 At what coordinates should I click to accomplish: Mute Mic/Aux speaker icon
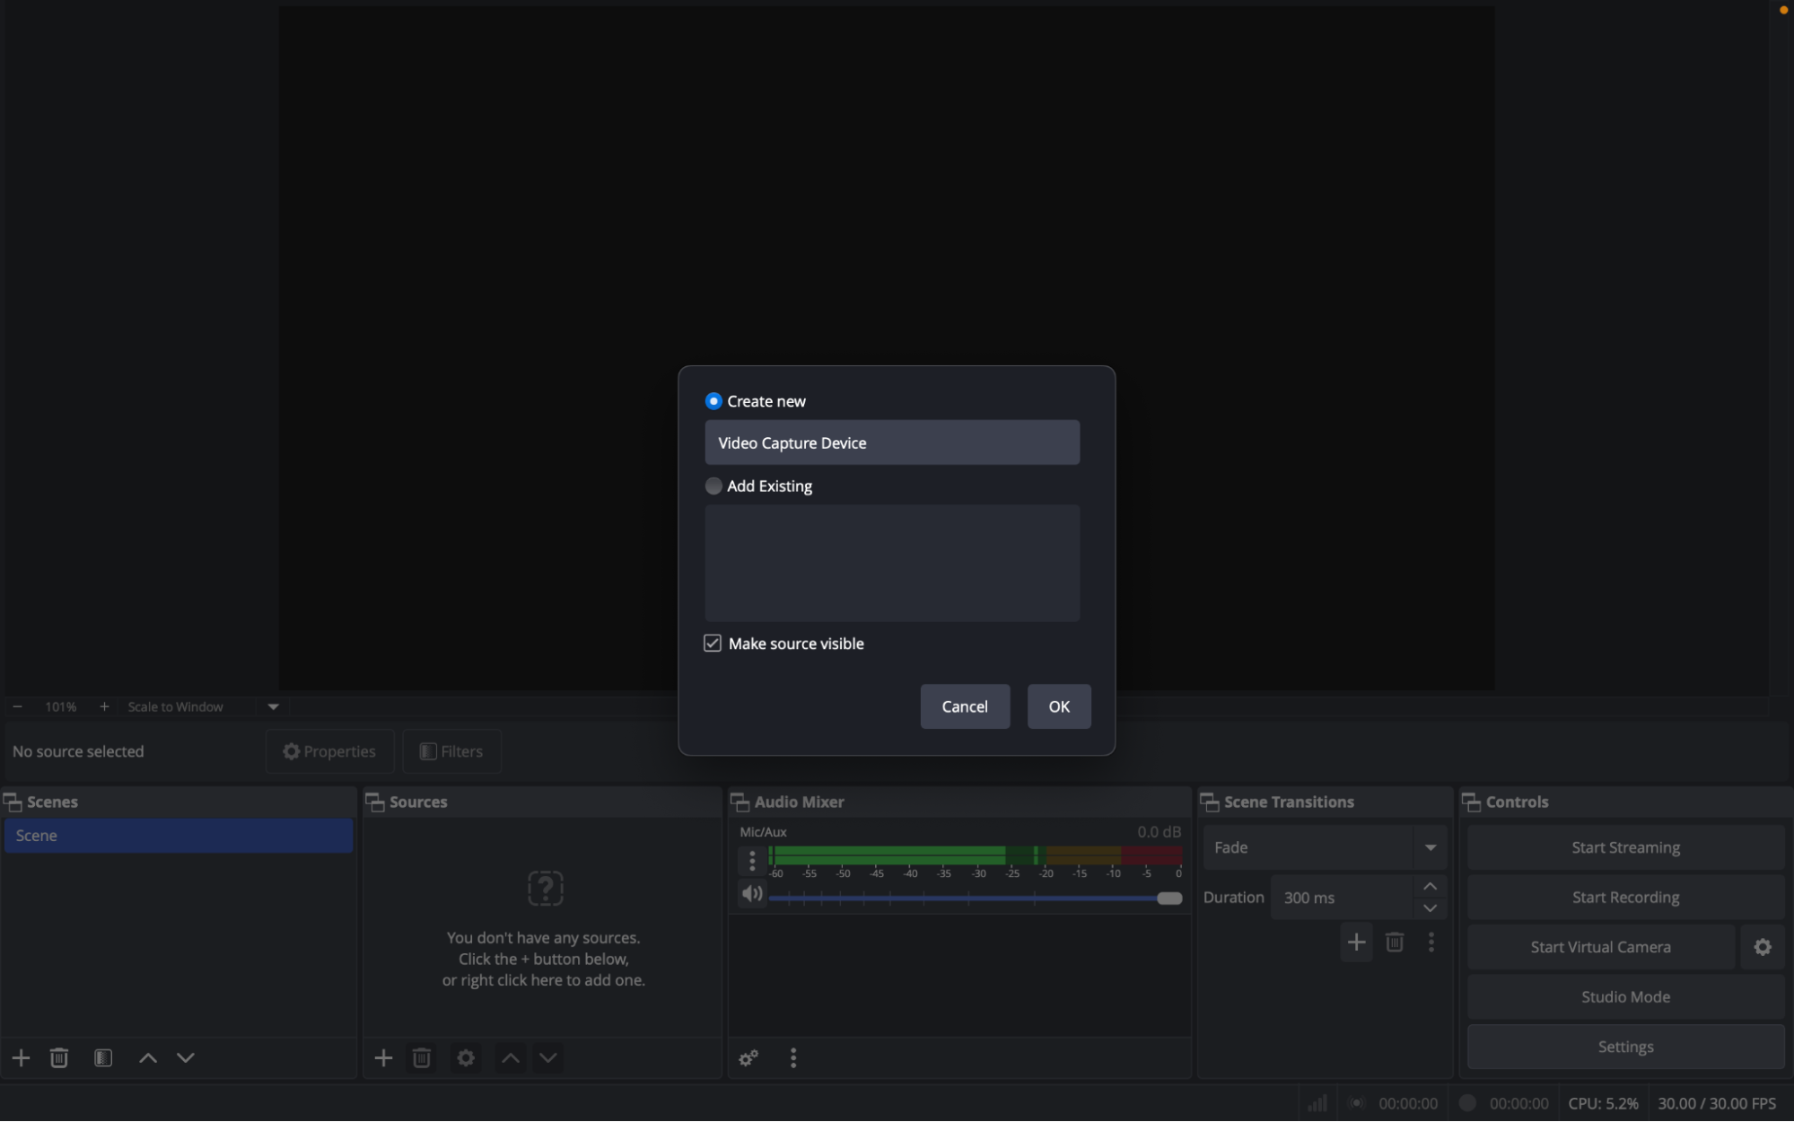pos(752,894)
